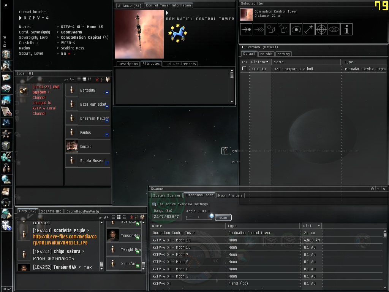This screenshot has height=292, width=389.
Task: Open the Description tab
Action: pos(128,64)
